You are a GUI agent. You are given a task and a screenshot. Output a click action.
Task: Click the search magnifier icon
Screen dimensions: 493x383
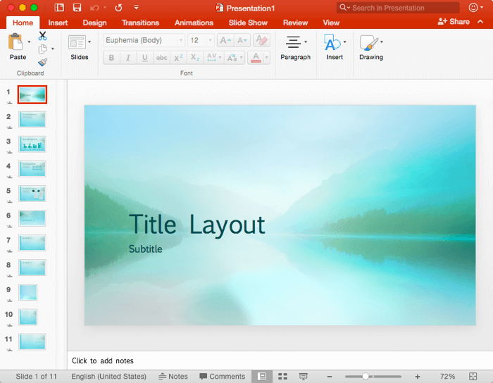343,8
